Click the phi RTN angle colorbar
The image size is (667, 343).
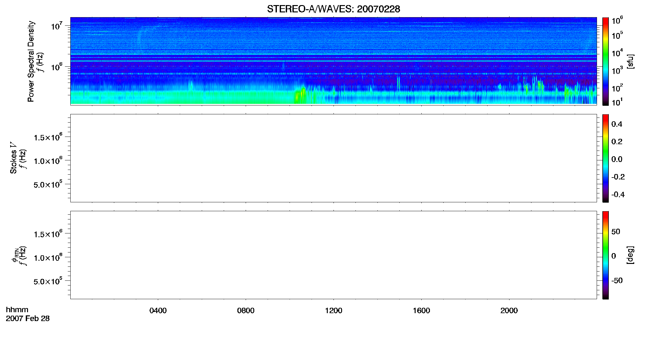[606, 255]
